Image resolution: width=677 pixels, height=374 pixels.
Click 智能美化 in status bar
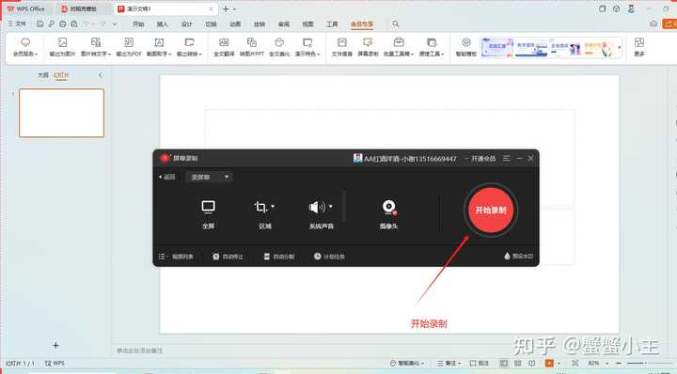tap(407, 364)
